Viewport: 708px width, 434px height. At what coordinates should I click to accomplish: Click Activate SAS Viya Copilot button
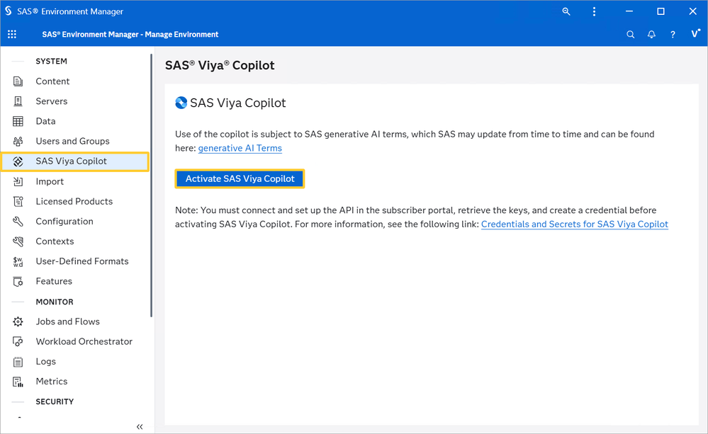click(x=240, y=178)
